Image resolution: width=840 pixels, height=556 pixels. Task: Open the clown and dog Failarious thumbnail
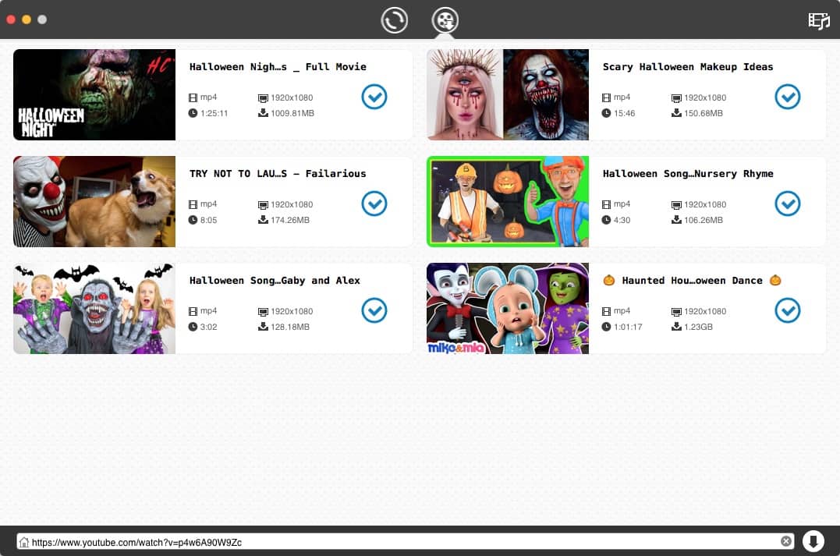pos(94,201)
